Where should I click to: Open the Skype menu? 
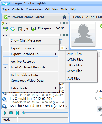point(6,9)
